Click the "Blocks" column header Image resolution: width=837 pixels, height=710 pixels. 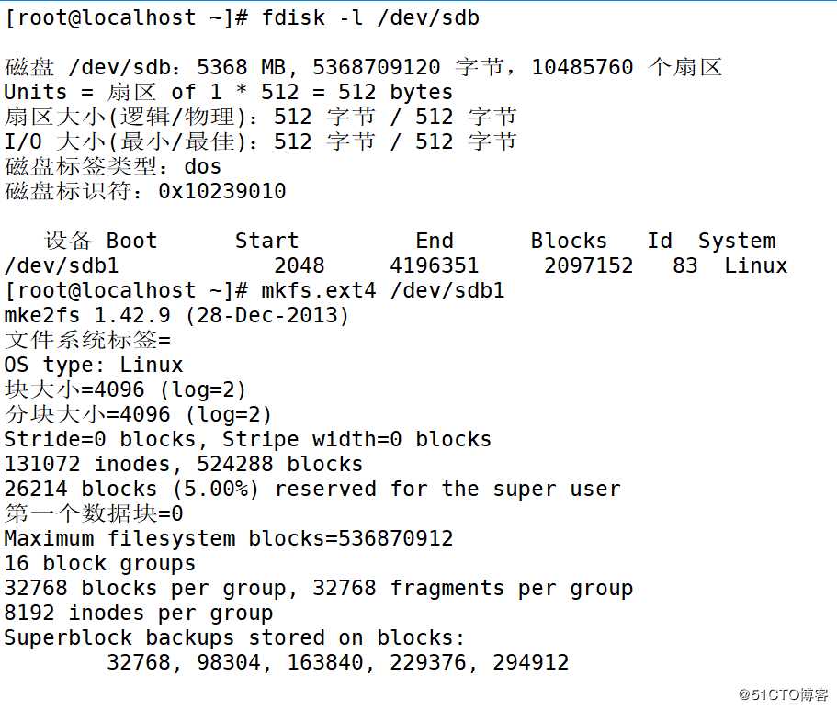tap(569, 241)
